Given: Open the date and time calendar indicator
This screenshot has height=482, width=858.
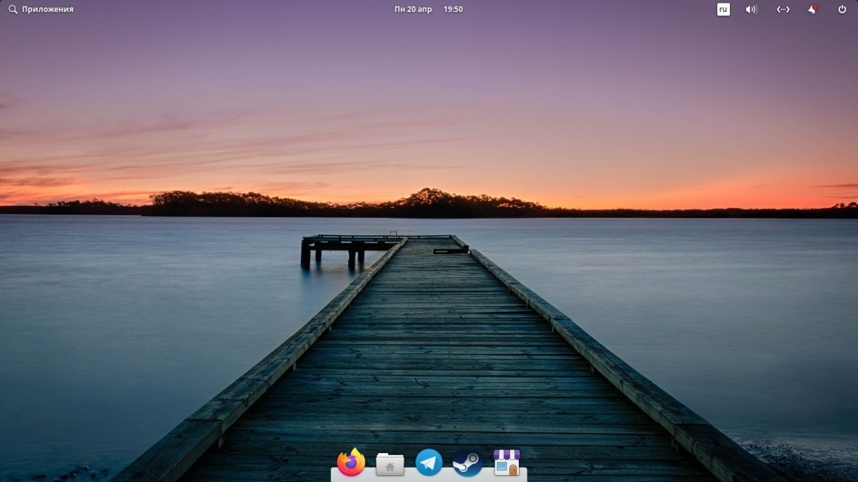Looking at the screenshot, I should (x=428, y=9).
